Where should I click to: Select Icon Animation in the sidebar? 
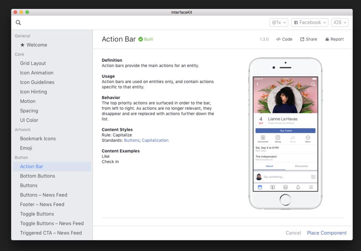(x=37, y=73)
